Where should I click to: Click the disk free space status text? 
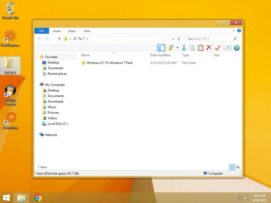coord(57,173)
